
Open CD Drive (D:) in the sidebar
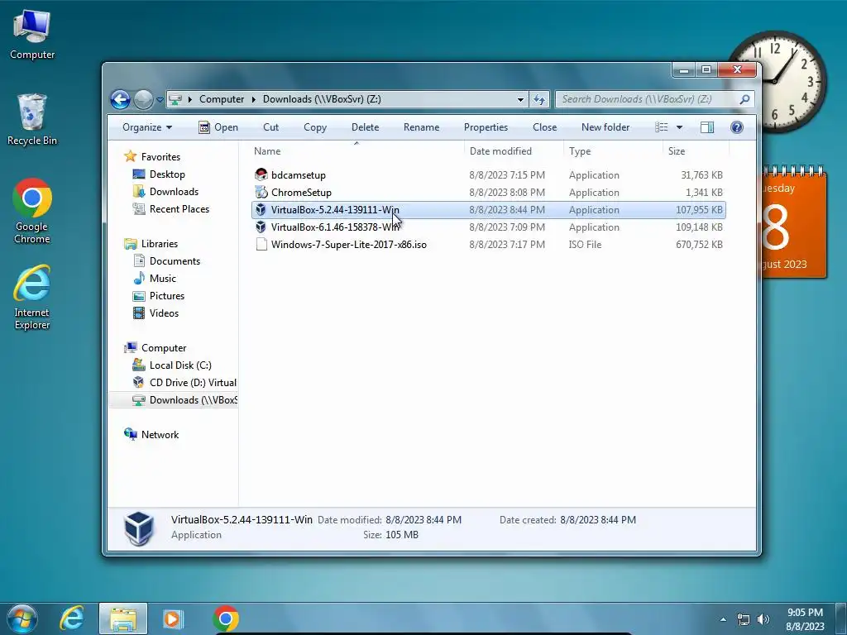click(x=193, y=382)
